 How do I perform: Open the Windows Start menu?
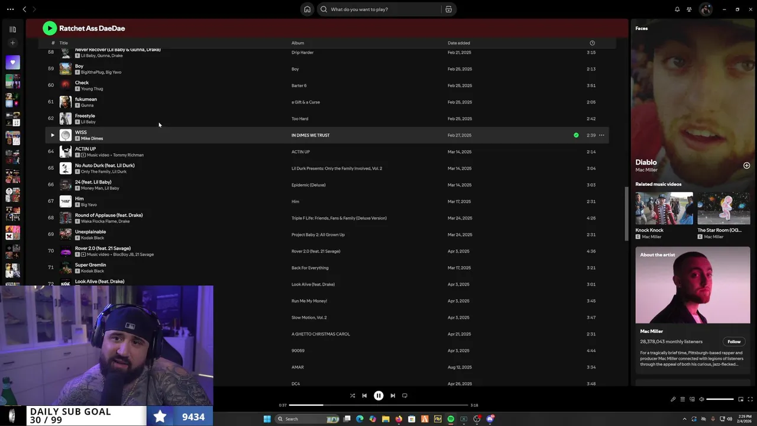267,419
